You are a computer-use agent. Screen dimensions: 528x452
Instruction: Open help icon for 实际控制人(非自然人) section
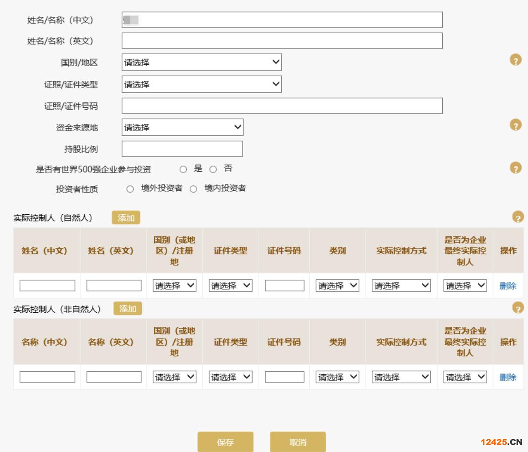coord(518,308)
